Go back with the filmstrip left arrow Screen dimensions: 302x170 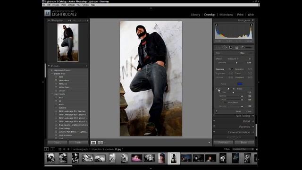pos(64,149)
